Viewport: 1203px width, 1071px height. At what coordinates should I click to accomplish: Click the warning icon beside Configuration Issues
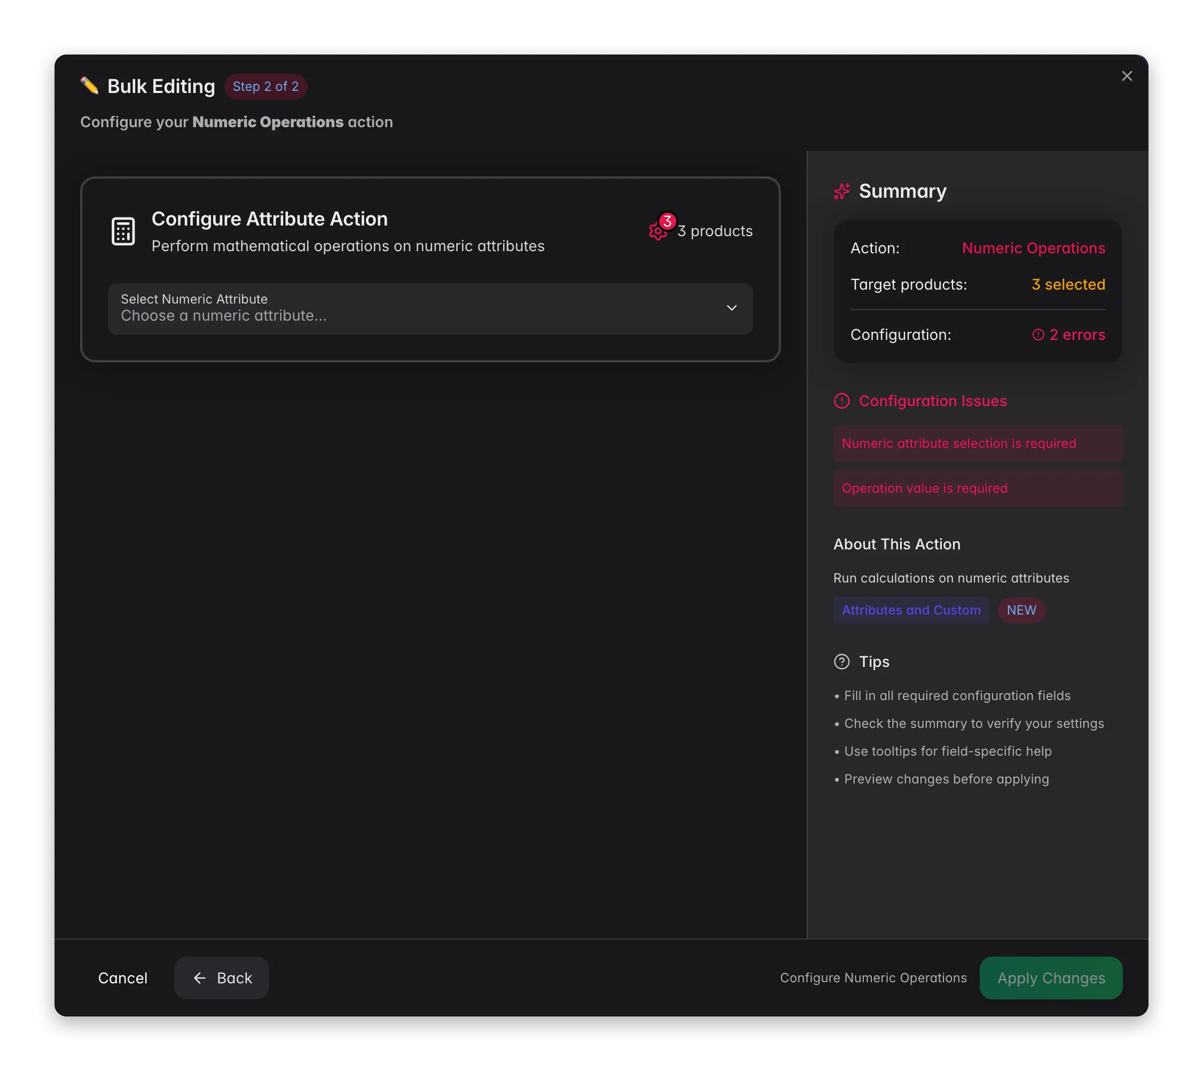point(842,401)
